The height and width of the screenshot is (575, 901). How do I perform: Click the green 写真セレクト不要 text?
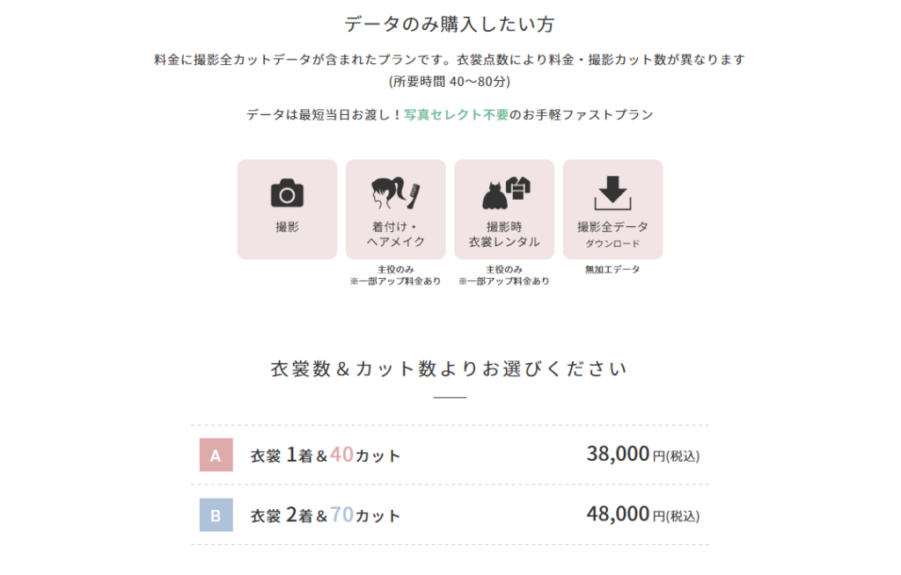pyautogui.click(x=457, y=115)
